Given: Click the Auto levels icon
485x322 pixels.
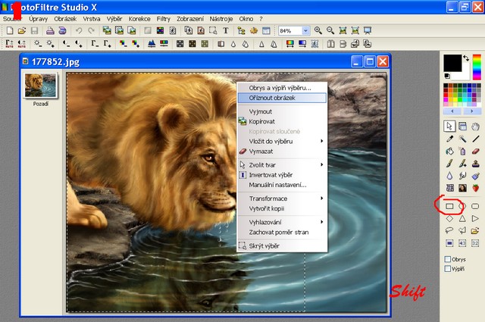Looking at the screenshot, I should point(9,44).
